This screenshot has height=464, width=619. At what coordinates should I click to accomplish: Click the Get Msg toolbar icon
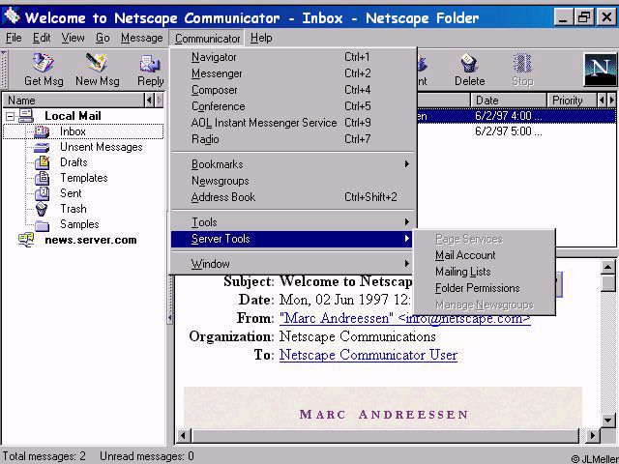point(43,63)
